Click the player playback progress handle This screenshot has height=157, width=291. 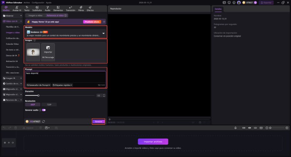point(109,119)
